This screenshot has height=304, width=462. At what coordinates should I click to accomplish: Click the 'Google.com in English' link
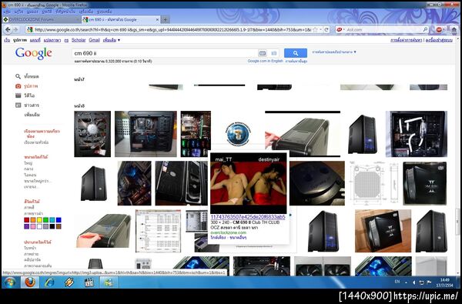265,61
